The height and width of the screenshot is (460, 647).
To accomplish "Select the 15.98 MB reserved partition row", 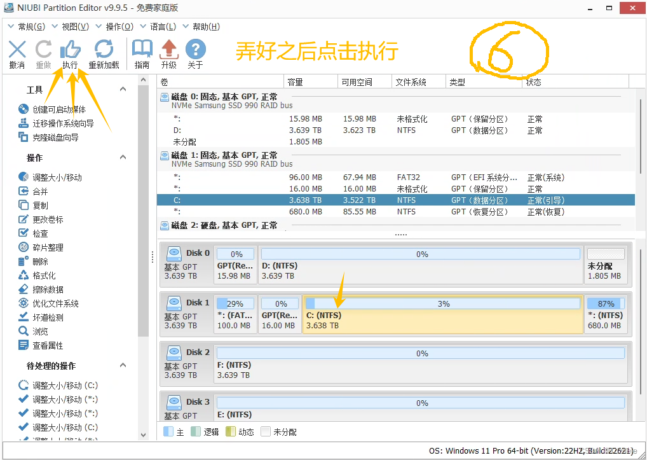I will pyautogui.click(x=396, y=119).
